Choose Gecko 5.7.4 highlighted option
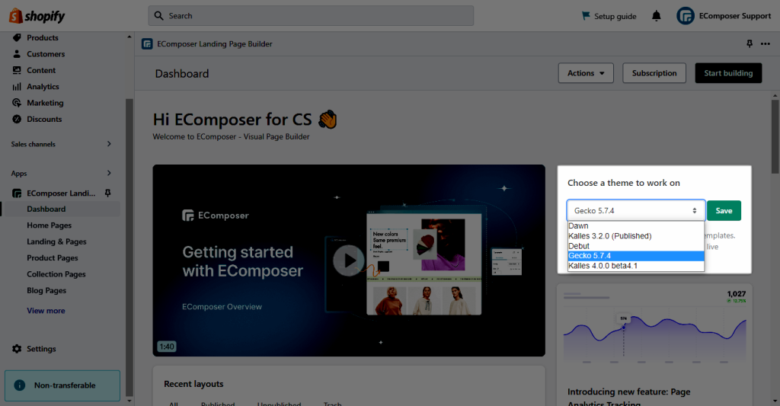This screenshot has height=406, width=780. [636, 256]
